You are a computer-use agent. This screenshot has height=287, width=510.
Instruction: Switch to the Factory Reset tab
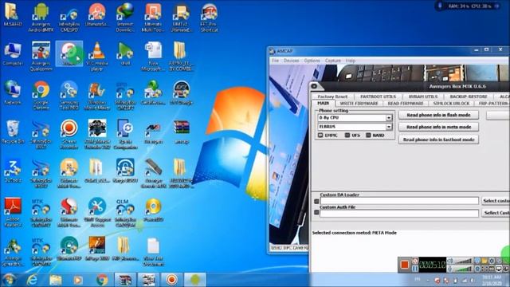pos(332,96)
